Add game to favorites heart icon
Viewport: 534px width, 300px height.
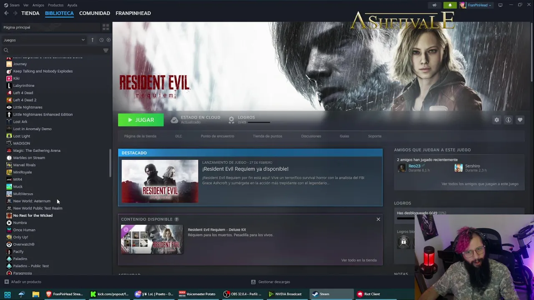pyautogui.click(x=520, y=120)
